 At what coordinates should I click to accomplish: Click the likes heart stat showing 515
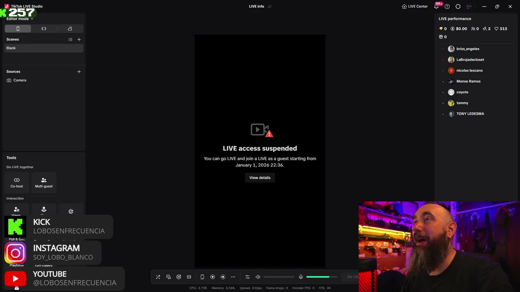point(501,29)
